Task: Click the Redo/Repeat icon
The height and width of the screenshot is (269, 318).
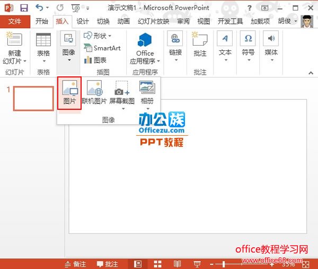Action: 60,8
